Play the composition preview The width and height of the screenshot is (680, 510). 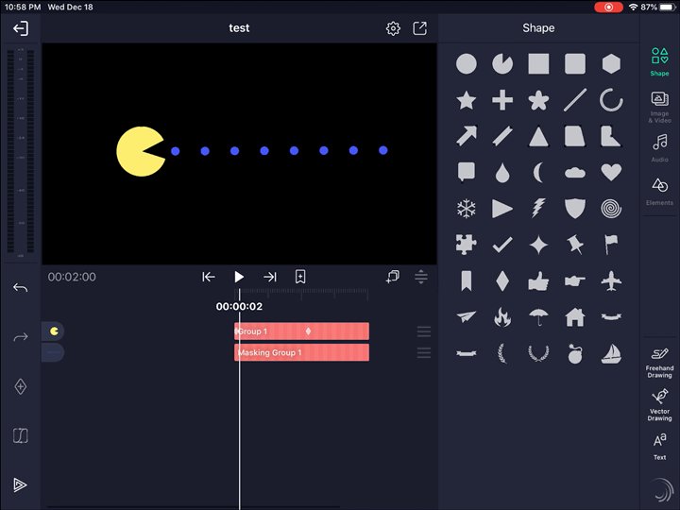pyautogui.click(x=239, y=277)
